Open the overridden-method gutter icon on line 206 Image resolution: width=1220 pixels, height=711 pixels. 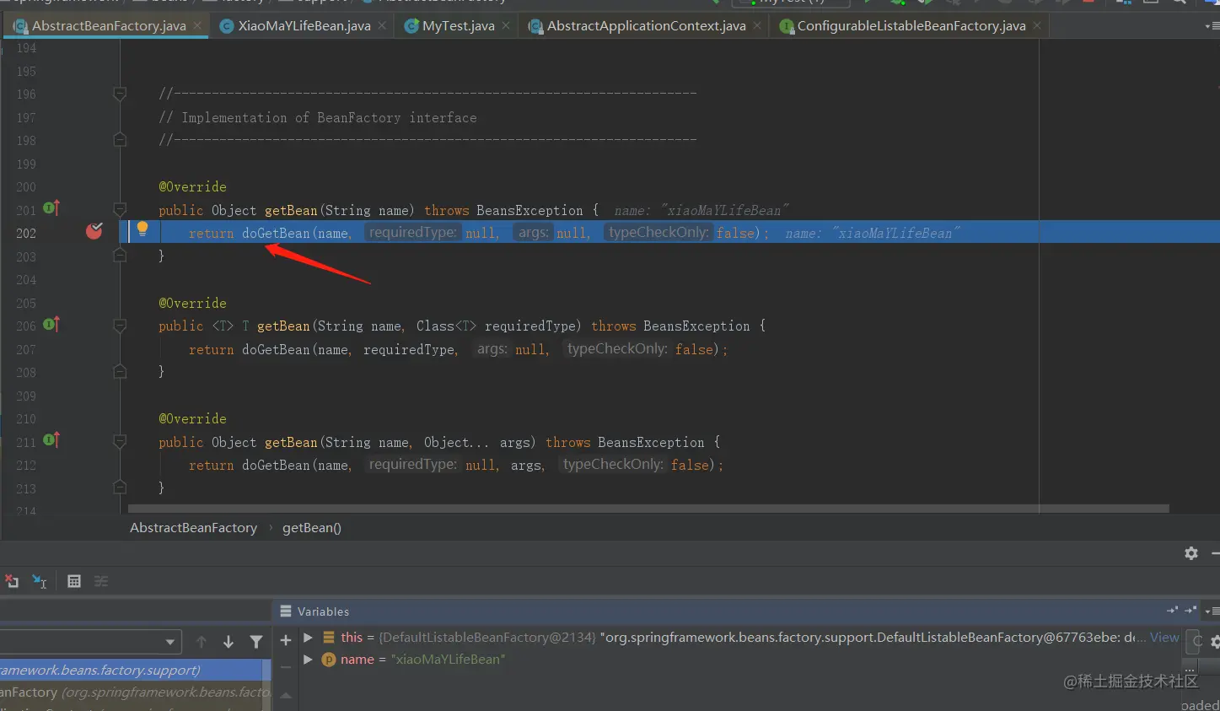51,324
